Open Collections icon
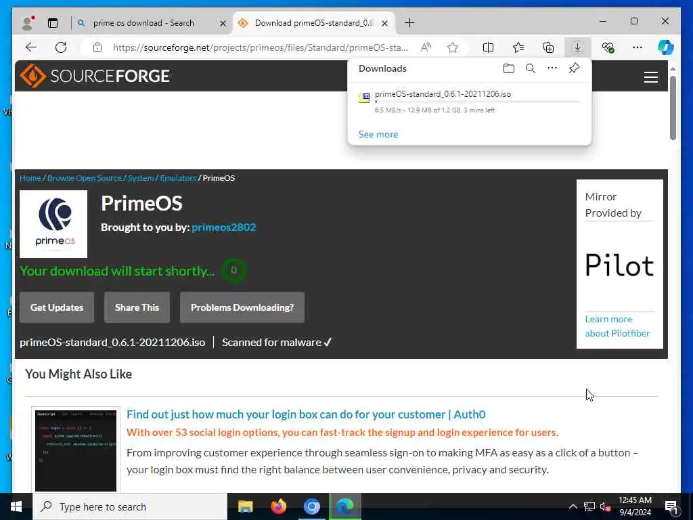The width and height of the screenshot is (693, 520). coord(548,47)
